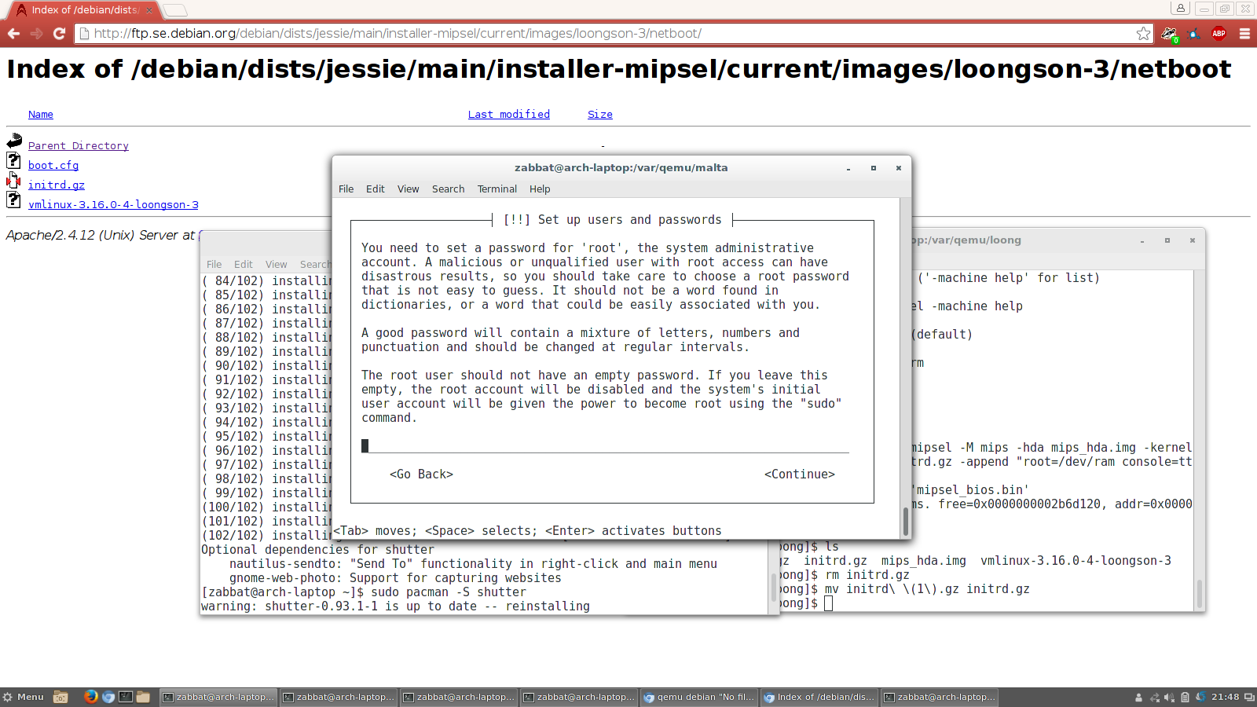Download the initrd.gz file link
The width and height of the screenshot is (1257, 707).
click(57, 185)
